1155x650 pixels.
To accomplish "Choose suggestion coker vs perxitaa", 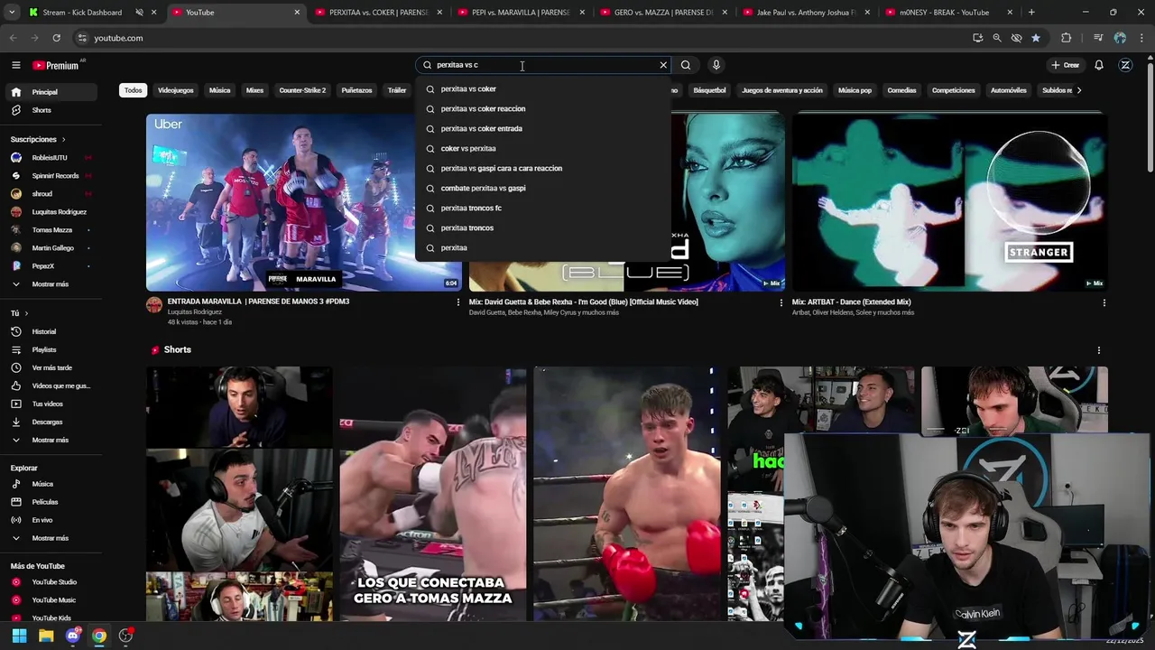I will point(543,149).
